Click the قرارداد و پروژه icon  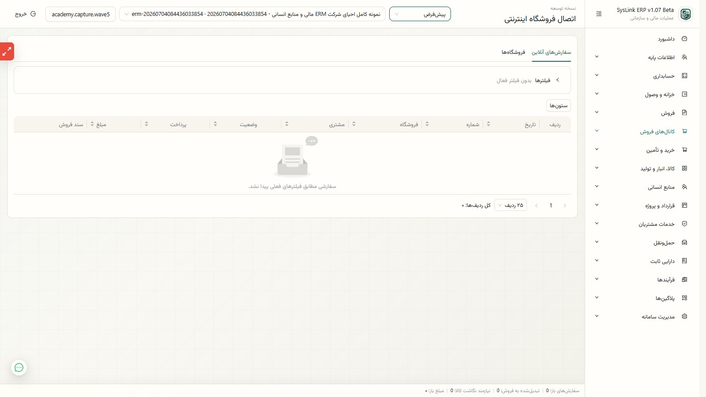pyautogui.click(x=684, y=206)
